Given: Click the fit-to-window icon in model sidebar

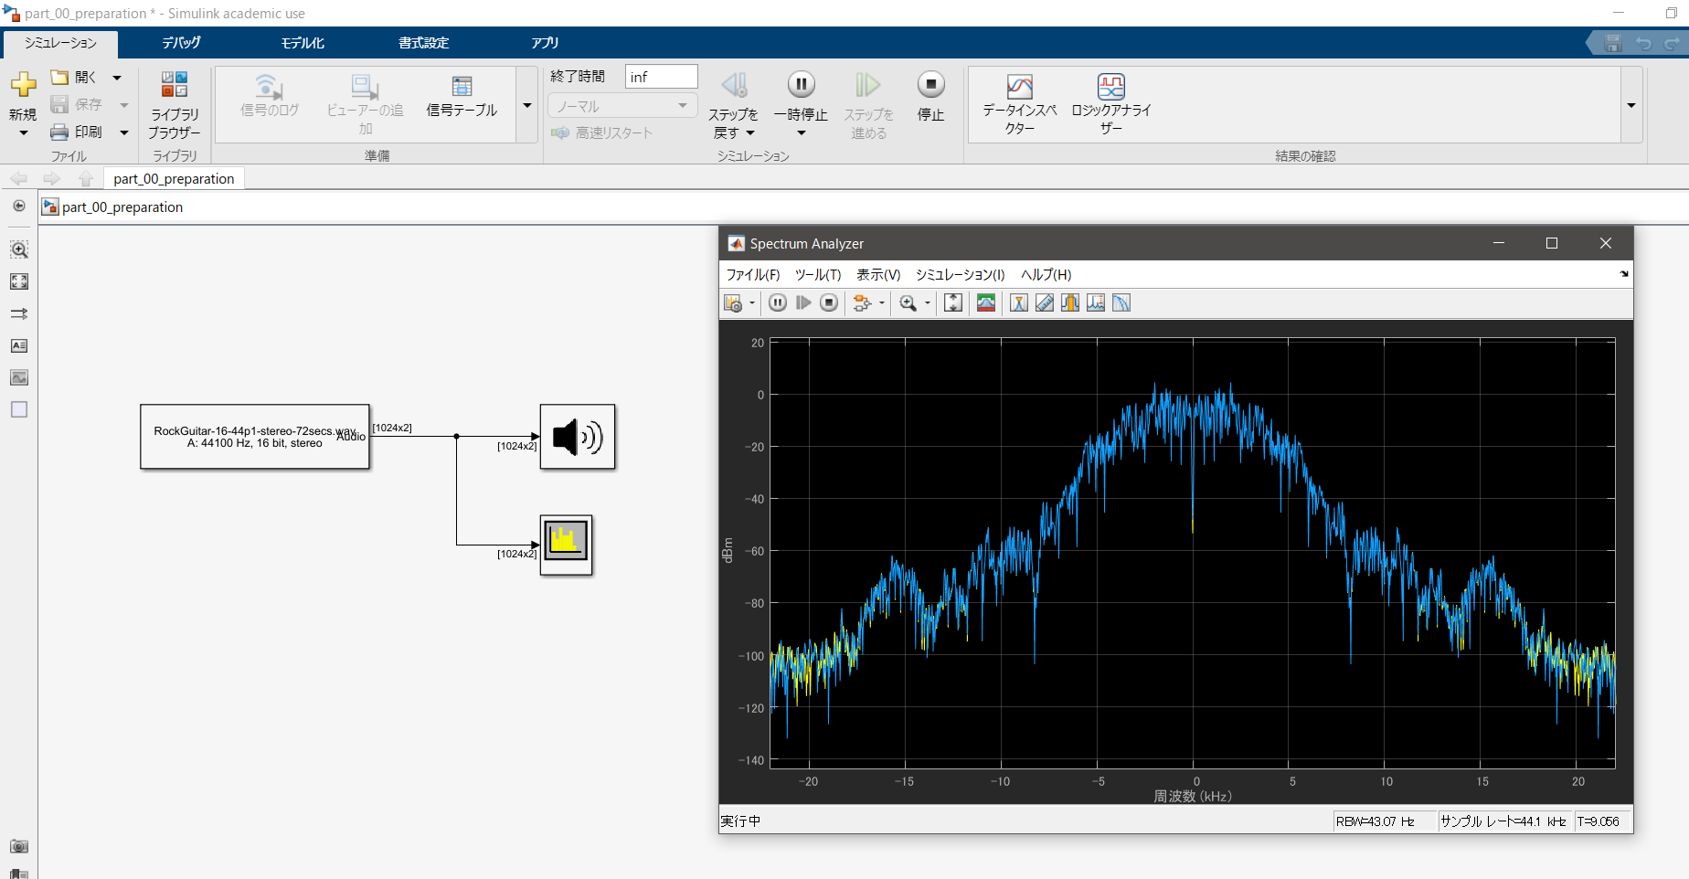Looking at the screenshot, I should pos(18,281).
